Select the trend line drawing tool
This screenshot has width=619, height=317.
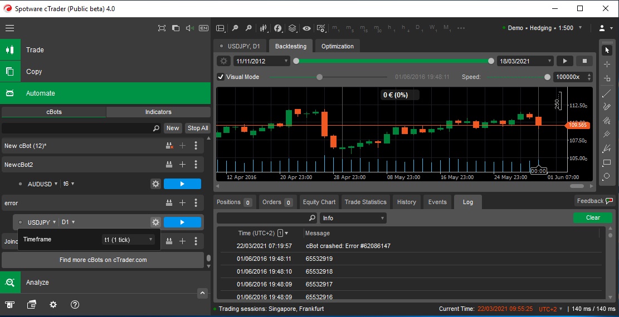point(607,93)
